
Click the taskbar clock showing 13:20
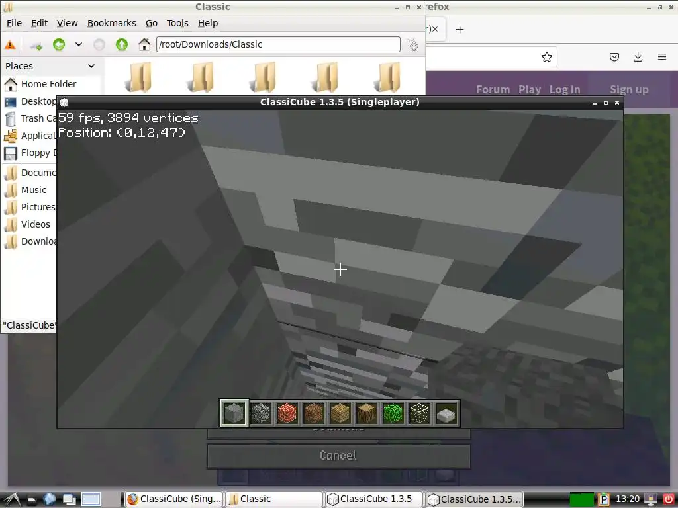(x=628, y=499)
